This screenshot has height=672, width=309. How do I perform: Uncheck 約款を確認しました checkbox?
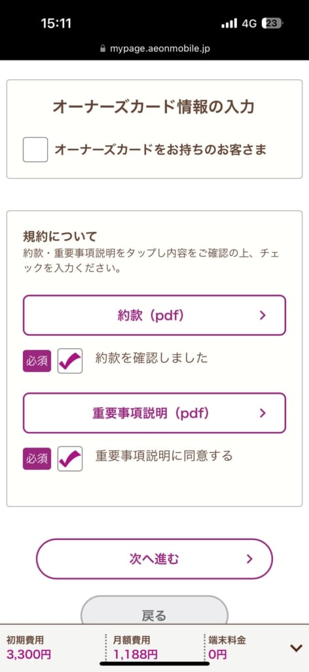coord(70,361)
